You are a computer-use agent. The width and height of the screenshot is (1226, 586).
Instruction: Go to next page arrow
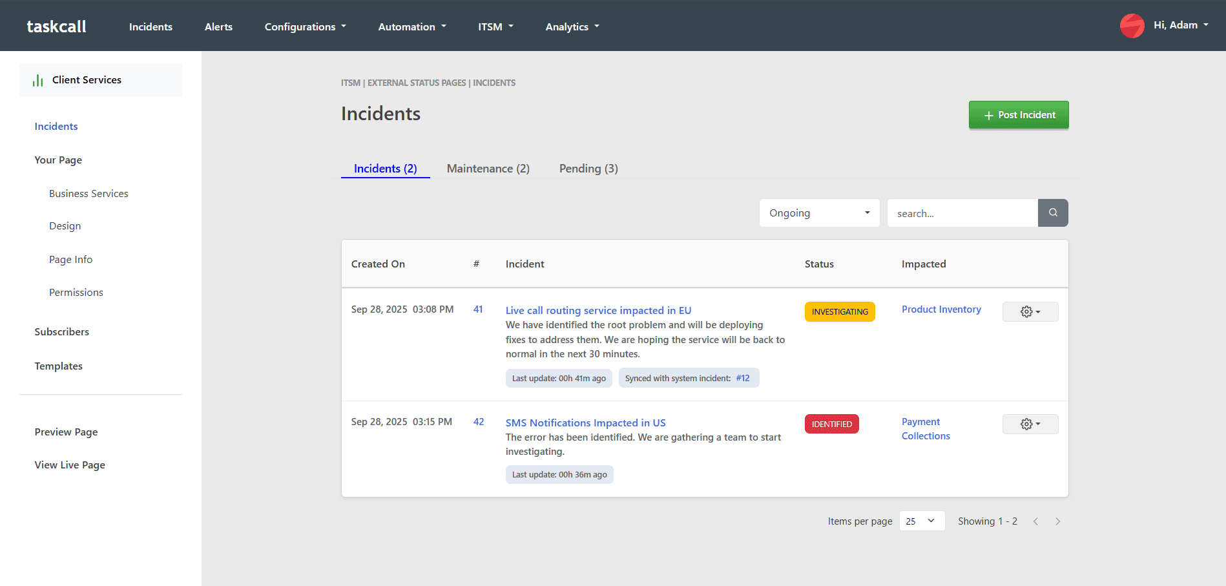1057,521
